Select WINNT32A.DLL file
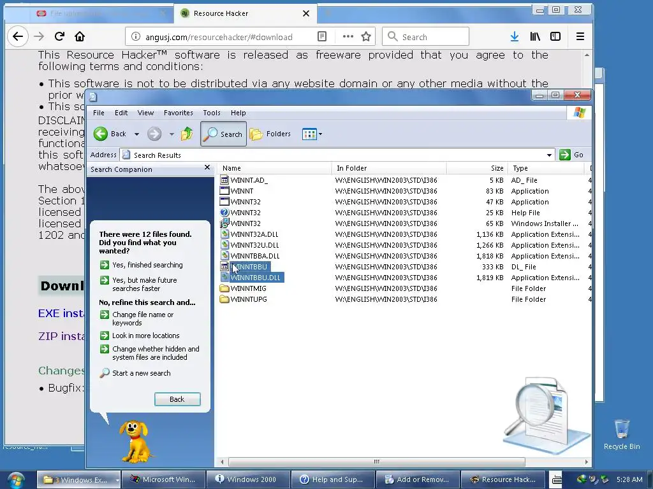Image resolution: width=653 pixels, height=489 pixels. click(x=254, y=234)
